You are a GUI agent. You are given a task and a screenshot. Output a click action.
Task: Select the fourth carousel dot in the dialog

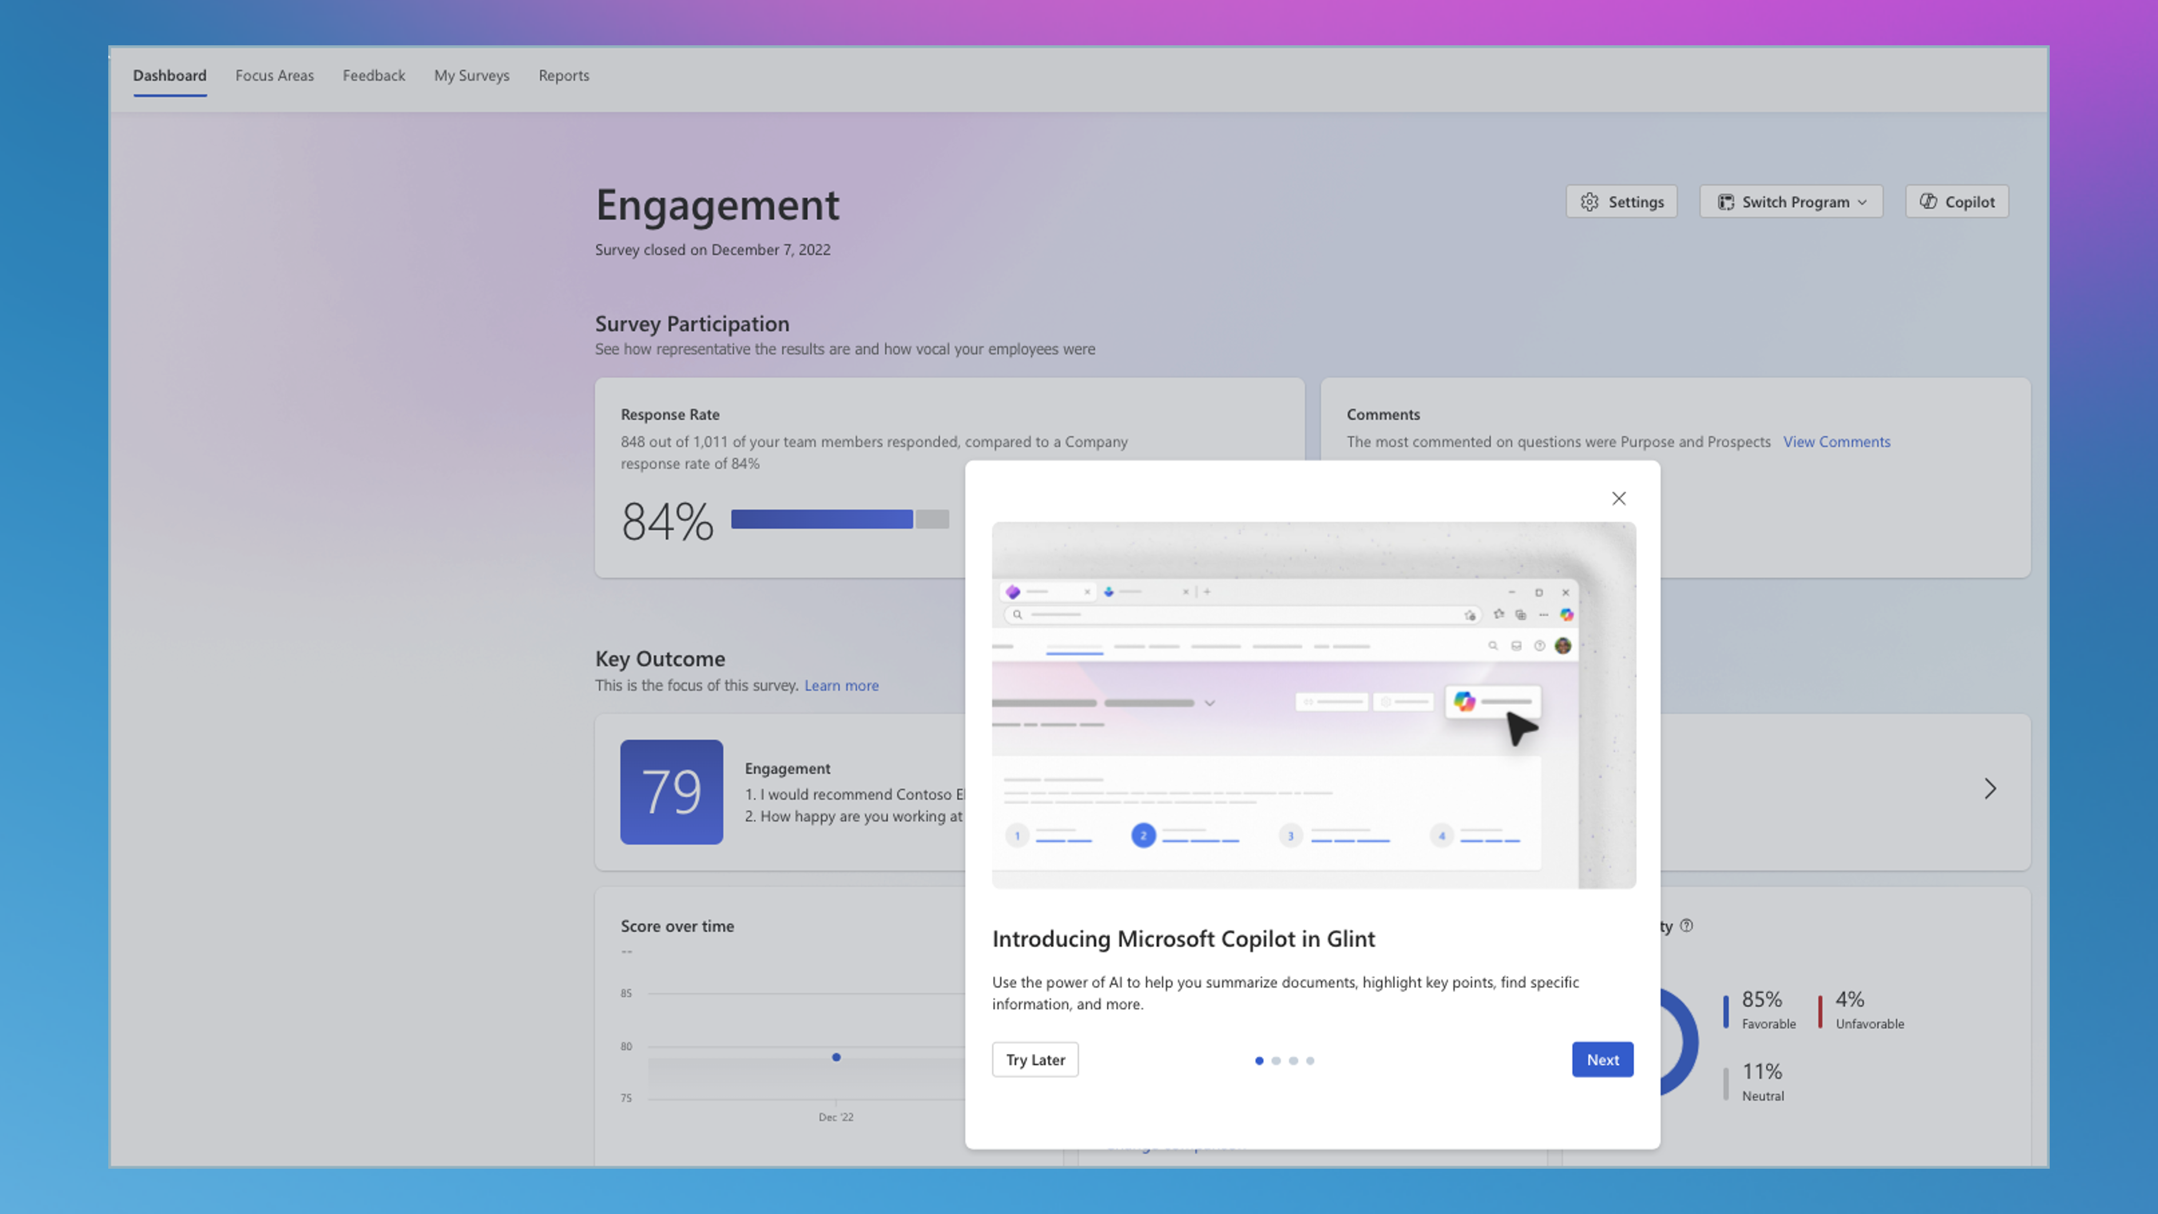pyautogui.click(x=1309, y=1061)
